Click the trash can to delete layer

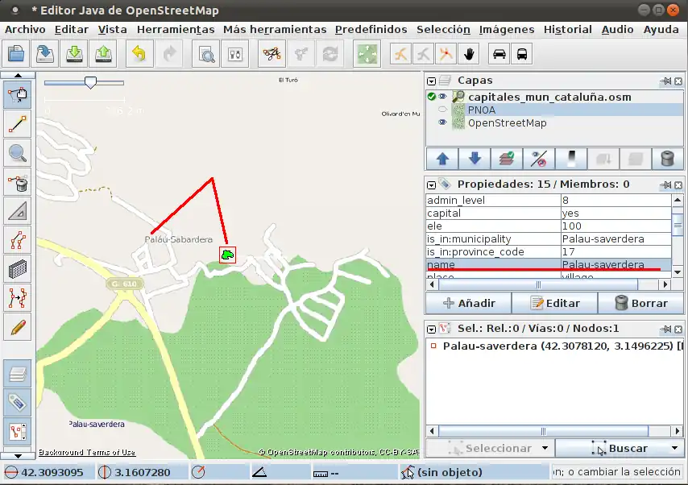tap(666, 158)
